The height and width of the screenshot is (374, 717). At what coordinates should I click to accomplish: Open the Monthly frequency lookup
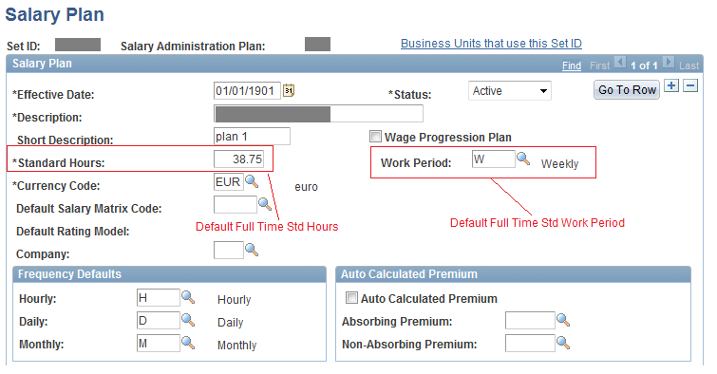point(188,343)
